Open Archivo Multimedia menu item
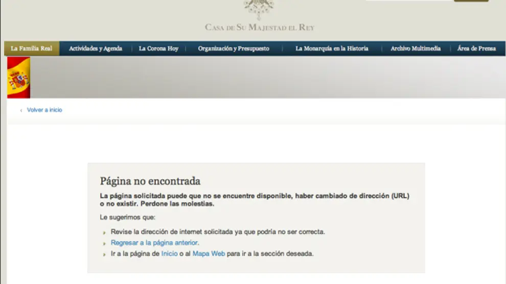The image size is (506, 284). (x=416, y=49)
